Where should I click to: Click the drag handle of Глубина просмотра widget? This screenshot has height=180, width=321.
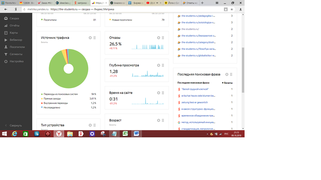163,65
